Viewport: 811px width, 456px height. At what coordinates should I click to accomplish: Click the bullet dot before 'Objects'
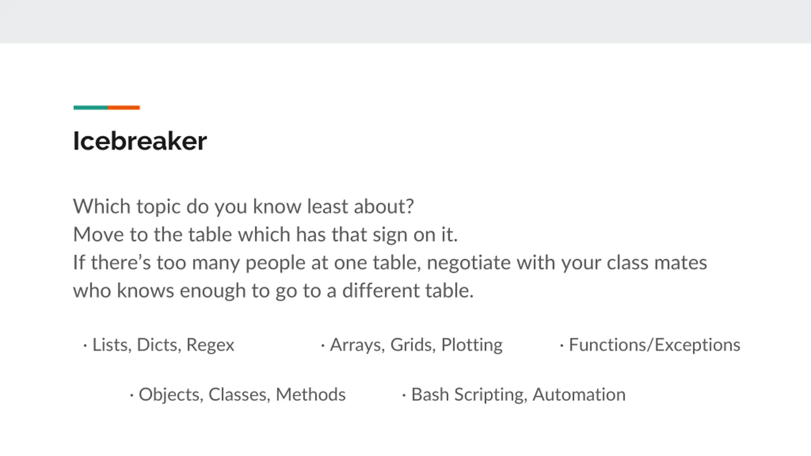[131, 396]
